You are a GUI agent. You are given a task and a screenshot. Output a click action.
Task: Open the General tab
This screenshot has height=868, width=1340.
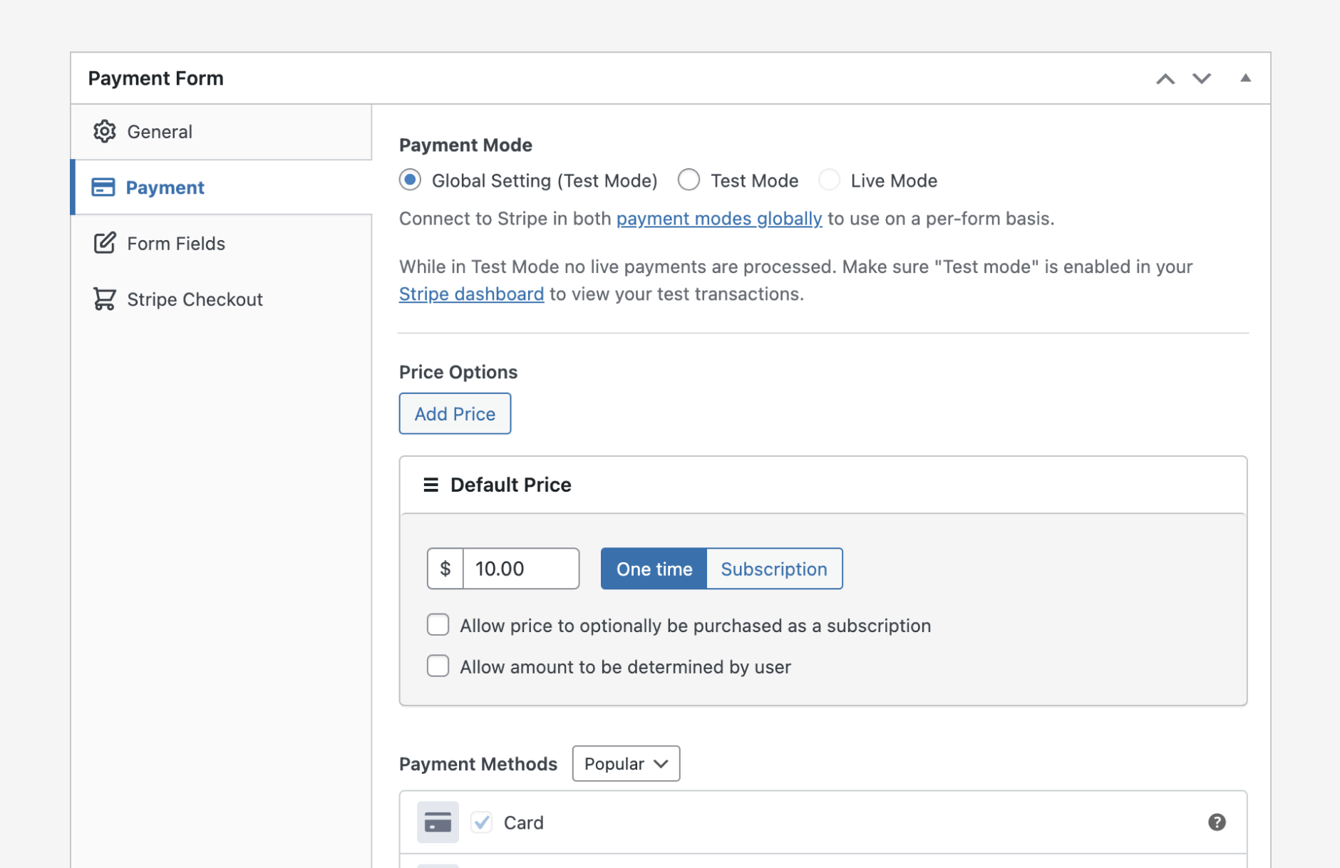pyautogui.click(x=222, y=132)
